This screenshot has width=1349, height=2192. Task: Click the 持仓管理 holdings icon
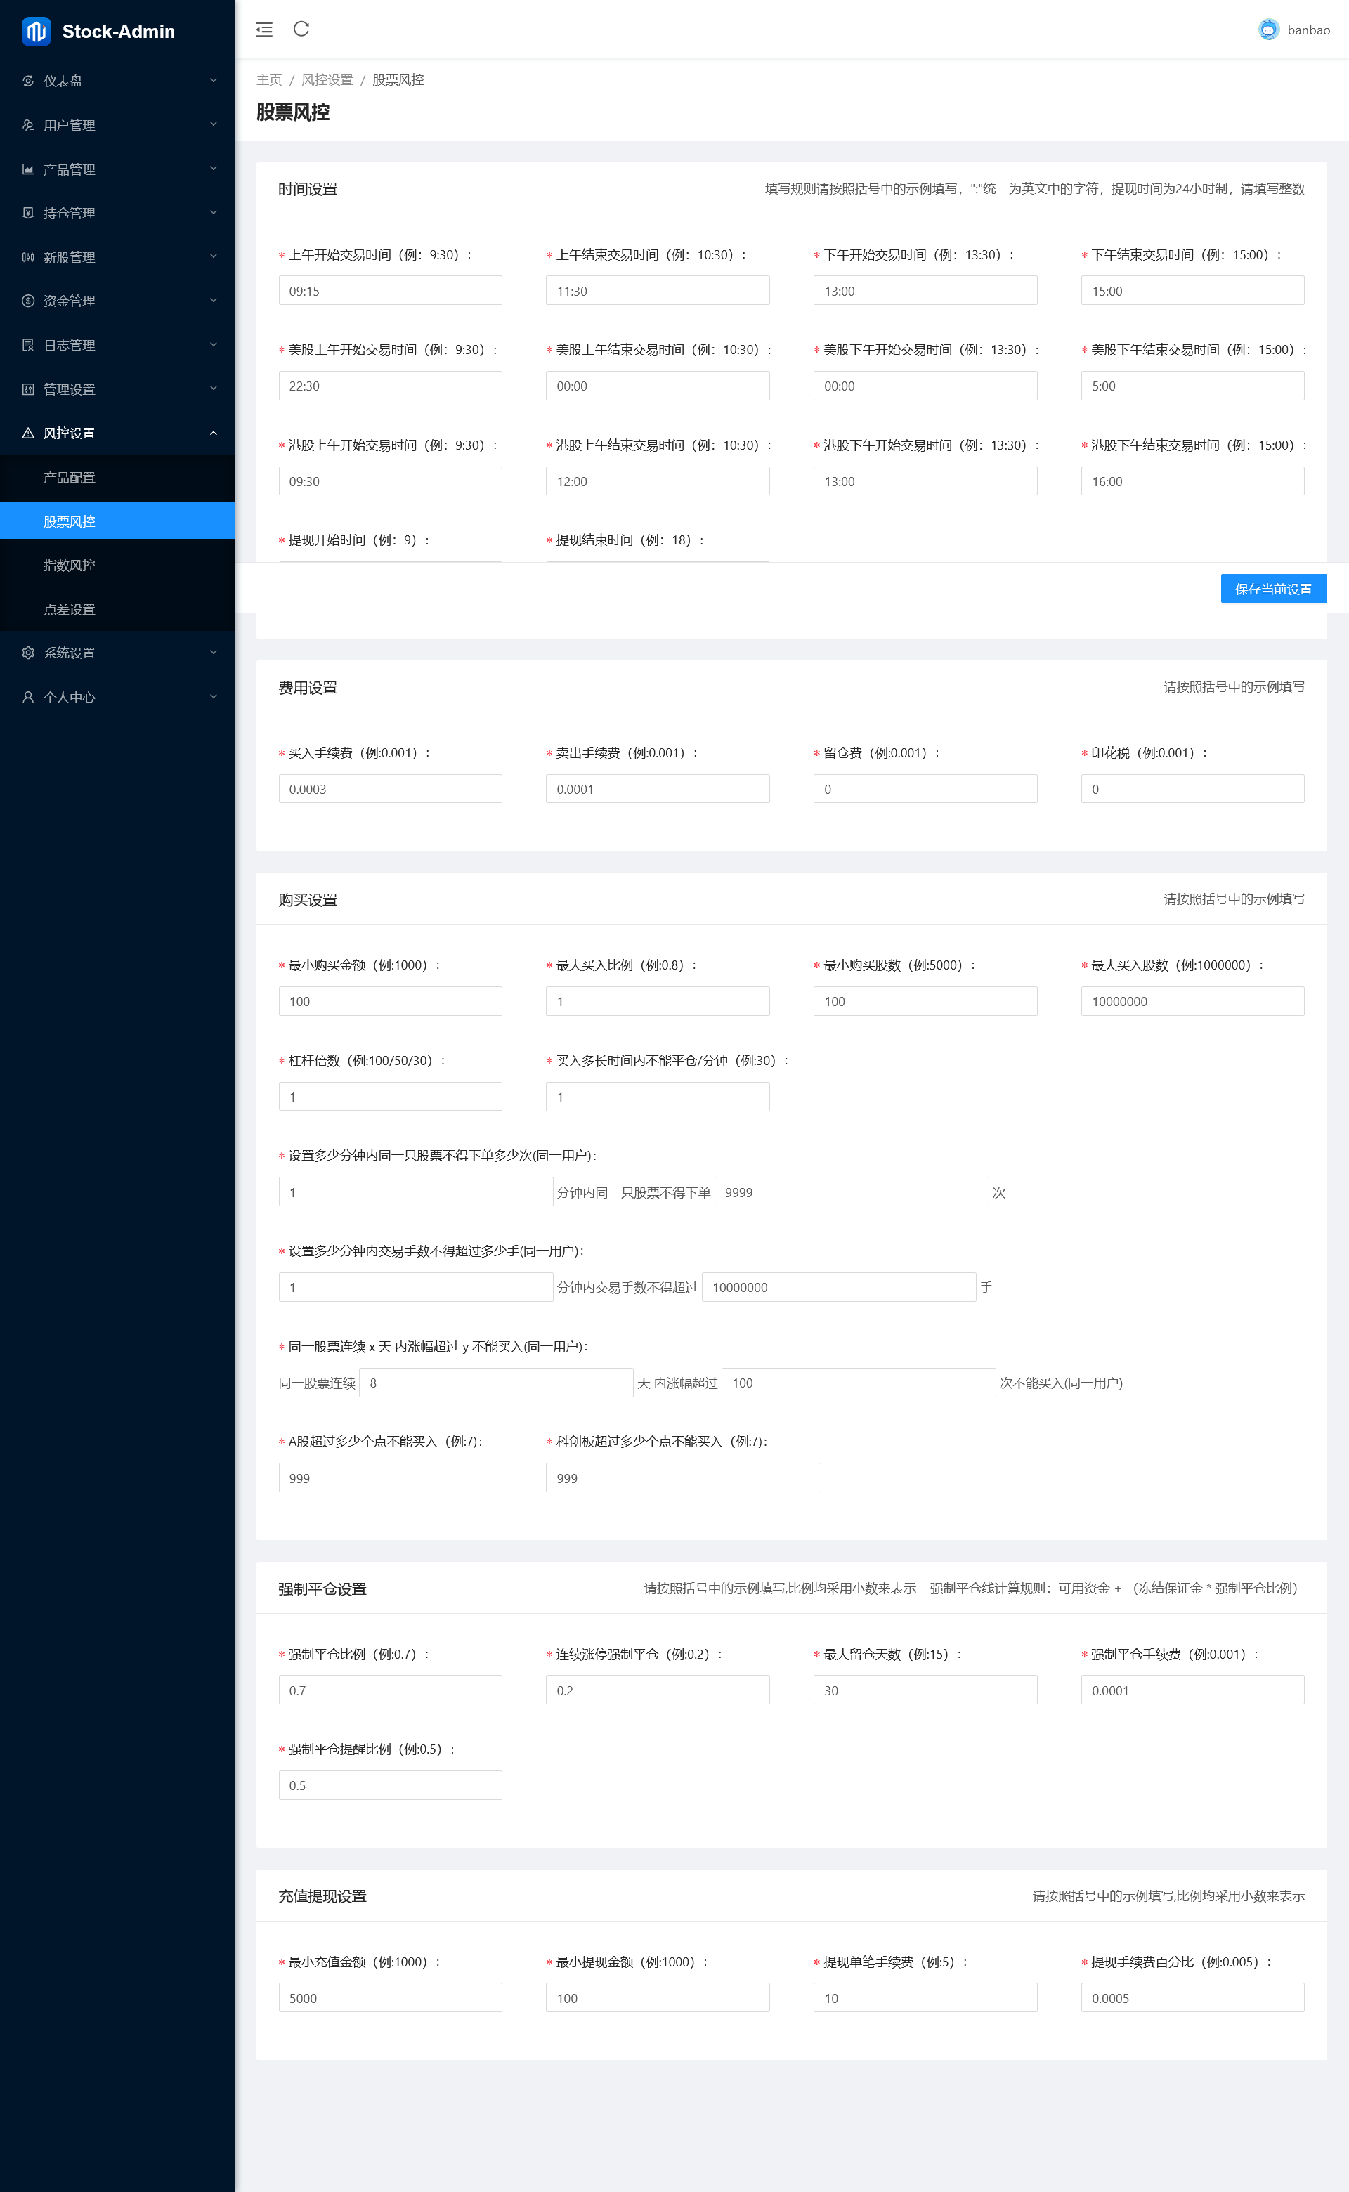click(27, 212)
